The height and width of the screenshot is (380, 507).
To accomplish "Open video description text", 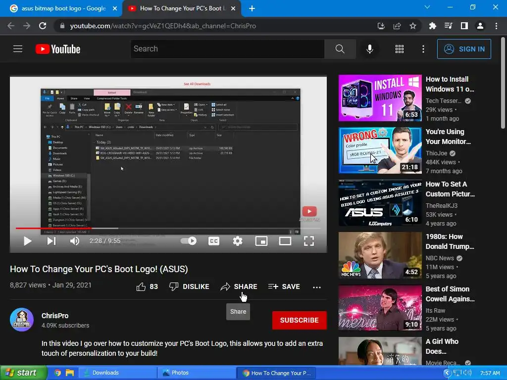I will [182, 348].
